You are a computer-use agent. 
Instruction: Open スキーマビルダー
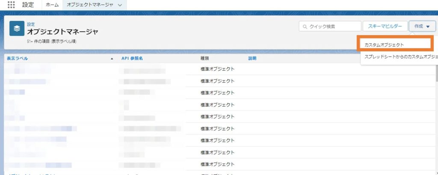385,26
